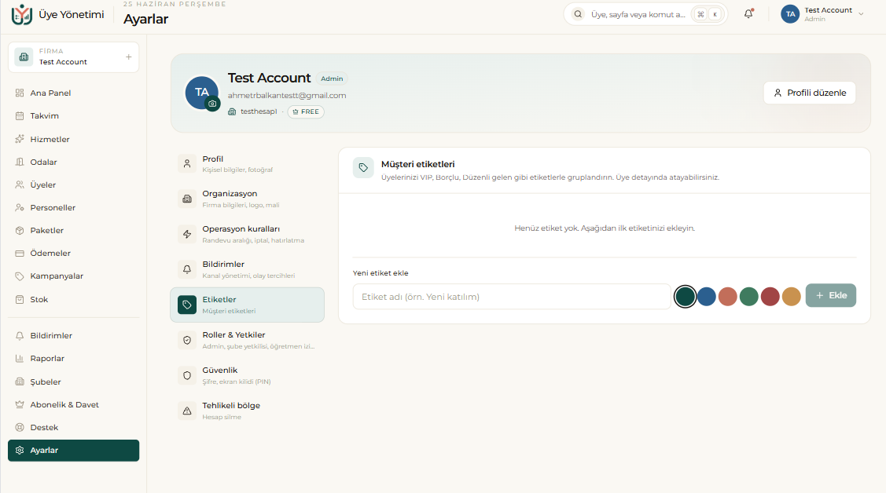The image size is (886, 493).
Task: Click the plus icon on Firma card
Action: click(128, 57)
